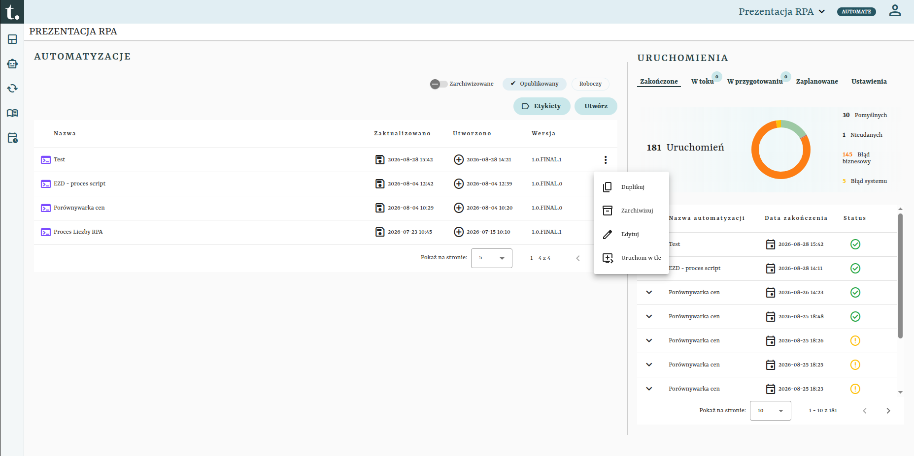
Task: Open the dashboard layout icon in sidebar
Action: tap(12, 39)
